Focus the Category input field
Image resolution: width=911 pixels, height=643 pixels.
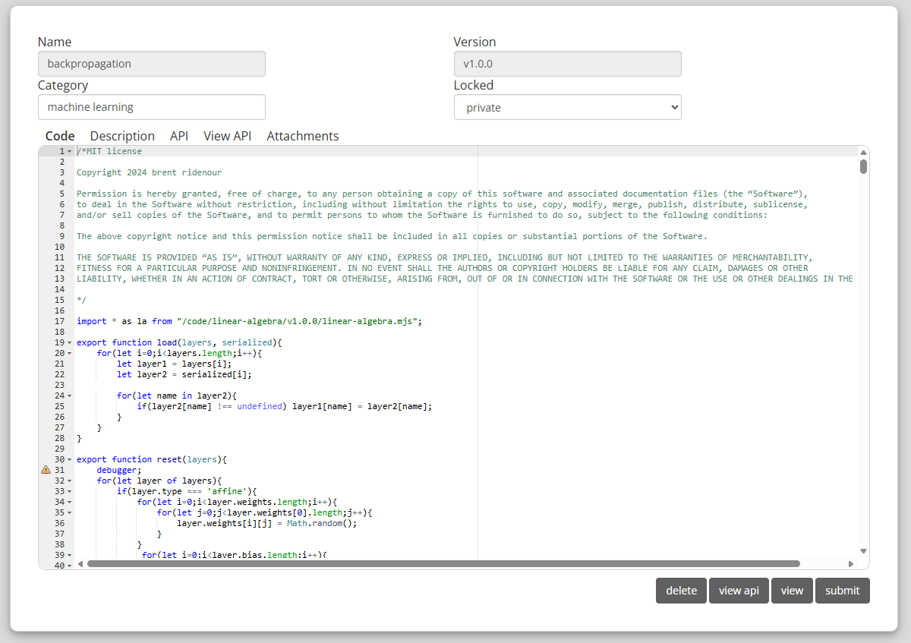pyautogui.click(x=152, y=107)
